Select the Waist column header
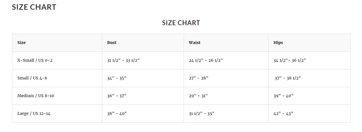This screenshot has height=132, width=362. 194,43
